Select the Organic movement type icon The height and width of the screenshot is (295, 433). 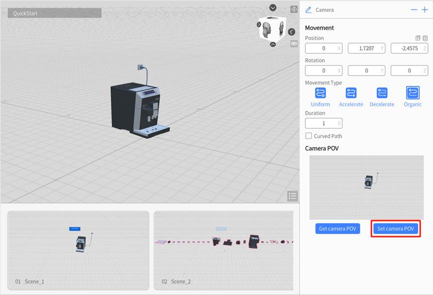412,93
